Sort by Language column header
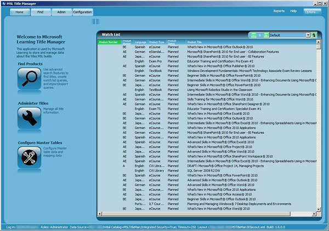This screenshot has width=329, height=231. pos(140,42)
